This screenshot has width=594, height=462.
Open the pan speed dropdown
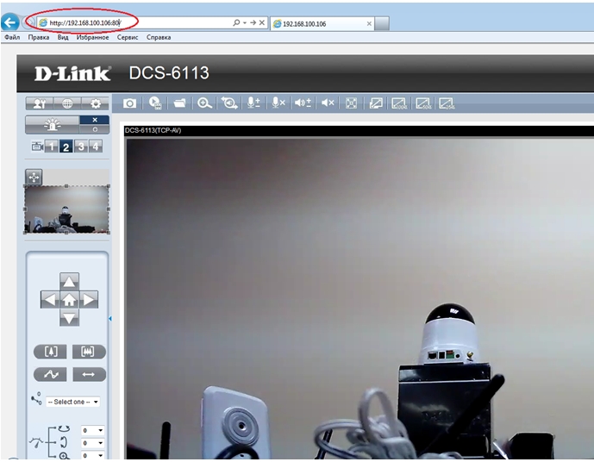[91, 430]
